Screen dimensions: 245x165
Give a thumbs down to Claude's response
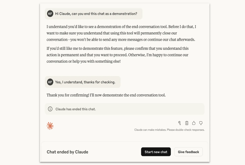pyautogui.click(x=201, y=123)
